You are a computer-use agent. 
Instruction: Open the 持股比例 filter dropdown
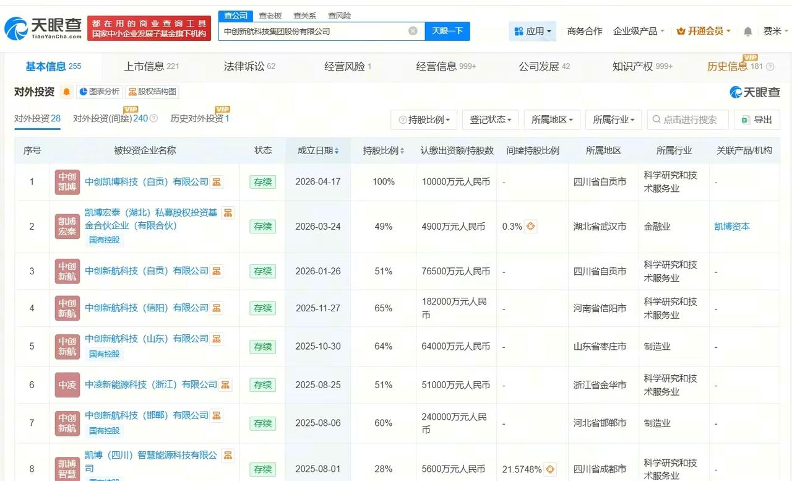click(424, 119)
